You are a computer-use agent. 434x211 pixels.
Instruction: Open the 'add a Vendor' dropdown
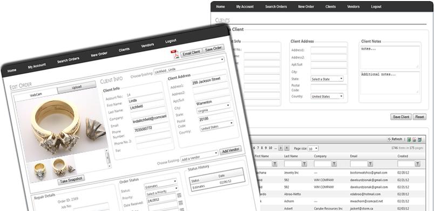coord(199,156)
